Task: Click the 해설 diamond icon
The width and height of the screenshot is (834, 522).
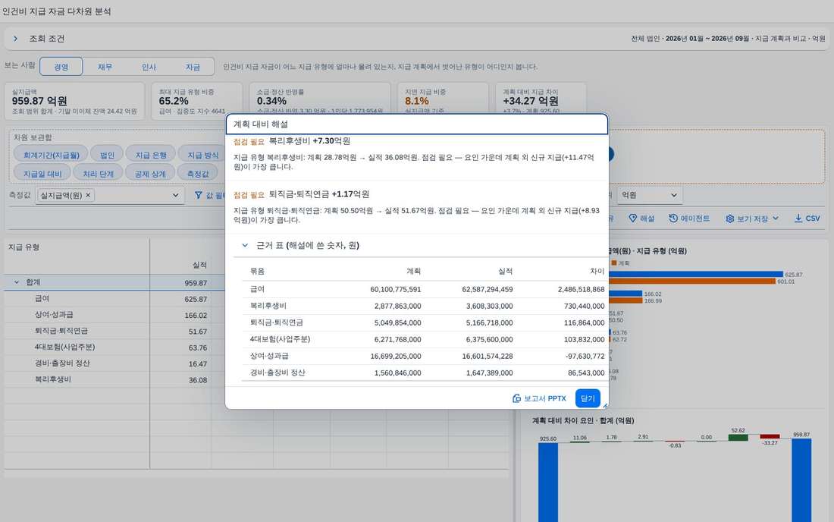Action: (632, 219)
